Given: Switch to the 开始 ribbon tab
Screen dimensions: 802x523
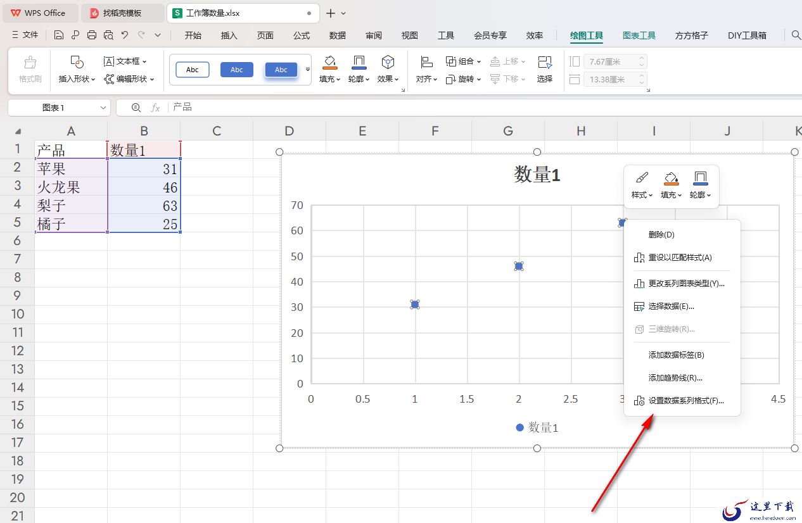Looking at the screenshot, I should [x=193, y=35].
